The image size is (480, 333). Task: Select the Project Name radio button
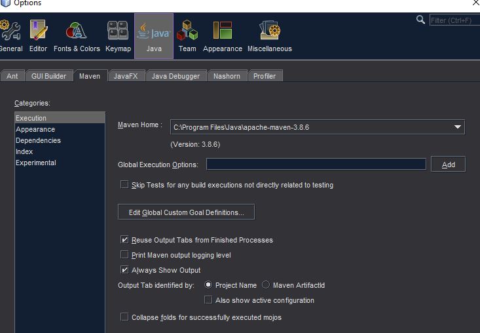[208, 285]
